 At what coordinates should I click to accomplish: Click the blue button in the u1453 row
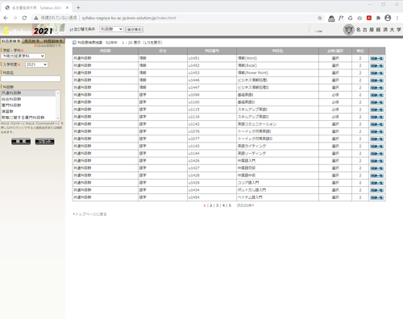(x=376, y=73)
